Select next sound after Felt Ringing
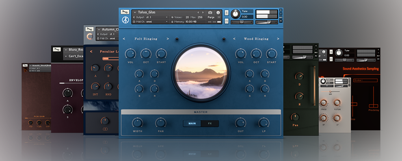 (168, 39)
